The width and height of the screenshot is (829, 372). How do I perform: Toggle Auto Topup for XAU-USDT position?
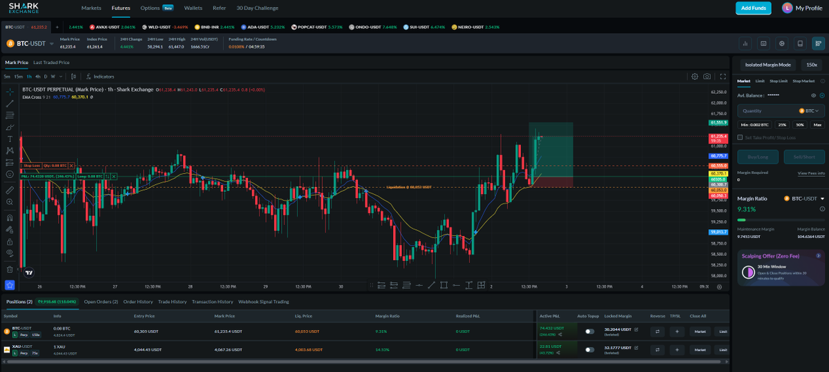pos(589,350)
